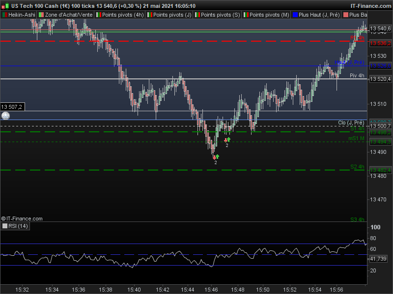Click the RSI value tag 41,739
The width and height of the screenshot is (393, 294).
pyautogui.click(x=378, y=259)
